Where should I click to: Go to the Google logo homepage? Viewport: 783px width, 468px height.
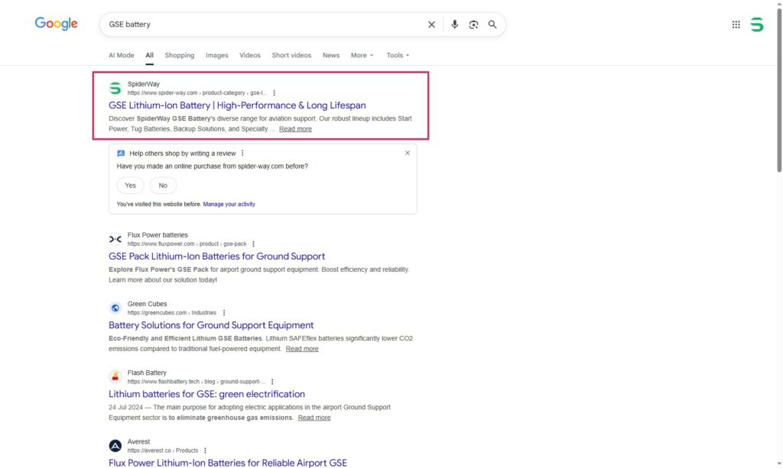pyautogui.click(x=57, y=24)
